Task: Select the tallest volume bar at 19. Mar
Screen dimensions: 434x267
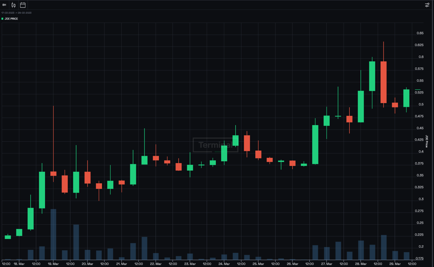Action: point(53,234)
